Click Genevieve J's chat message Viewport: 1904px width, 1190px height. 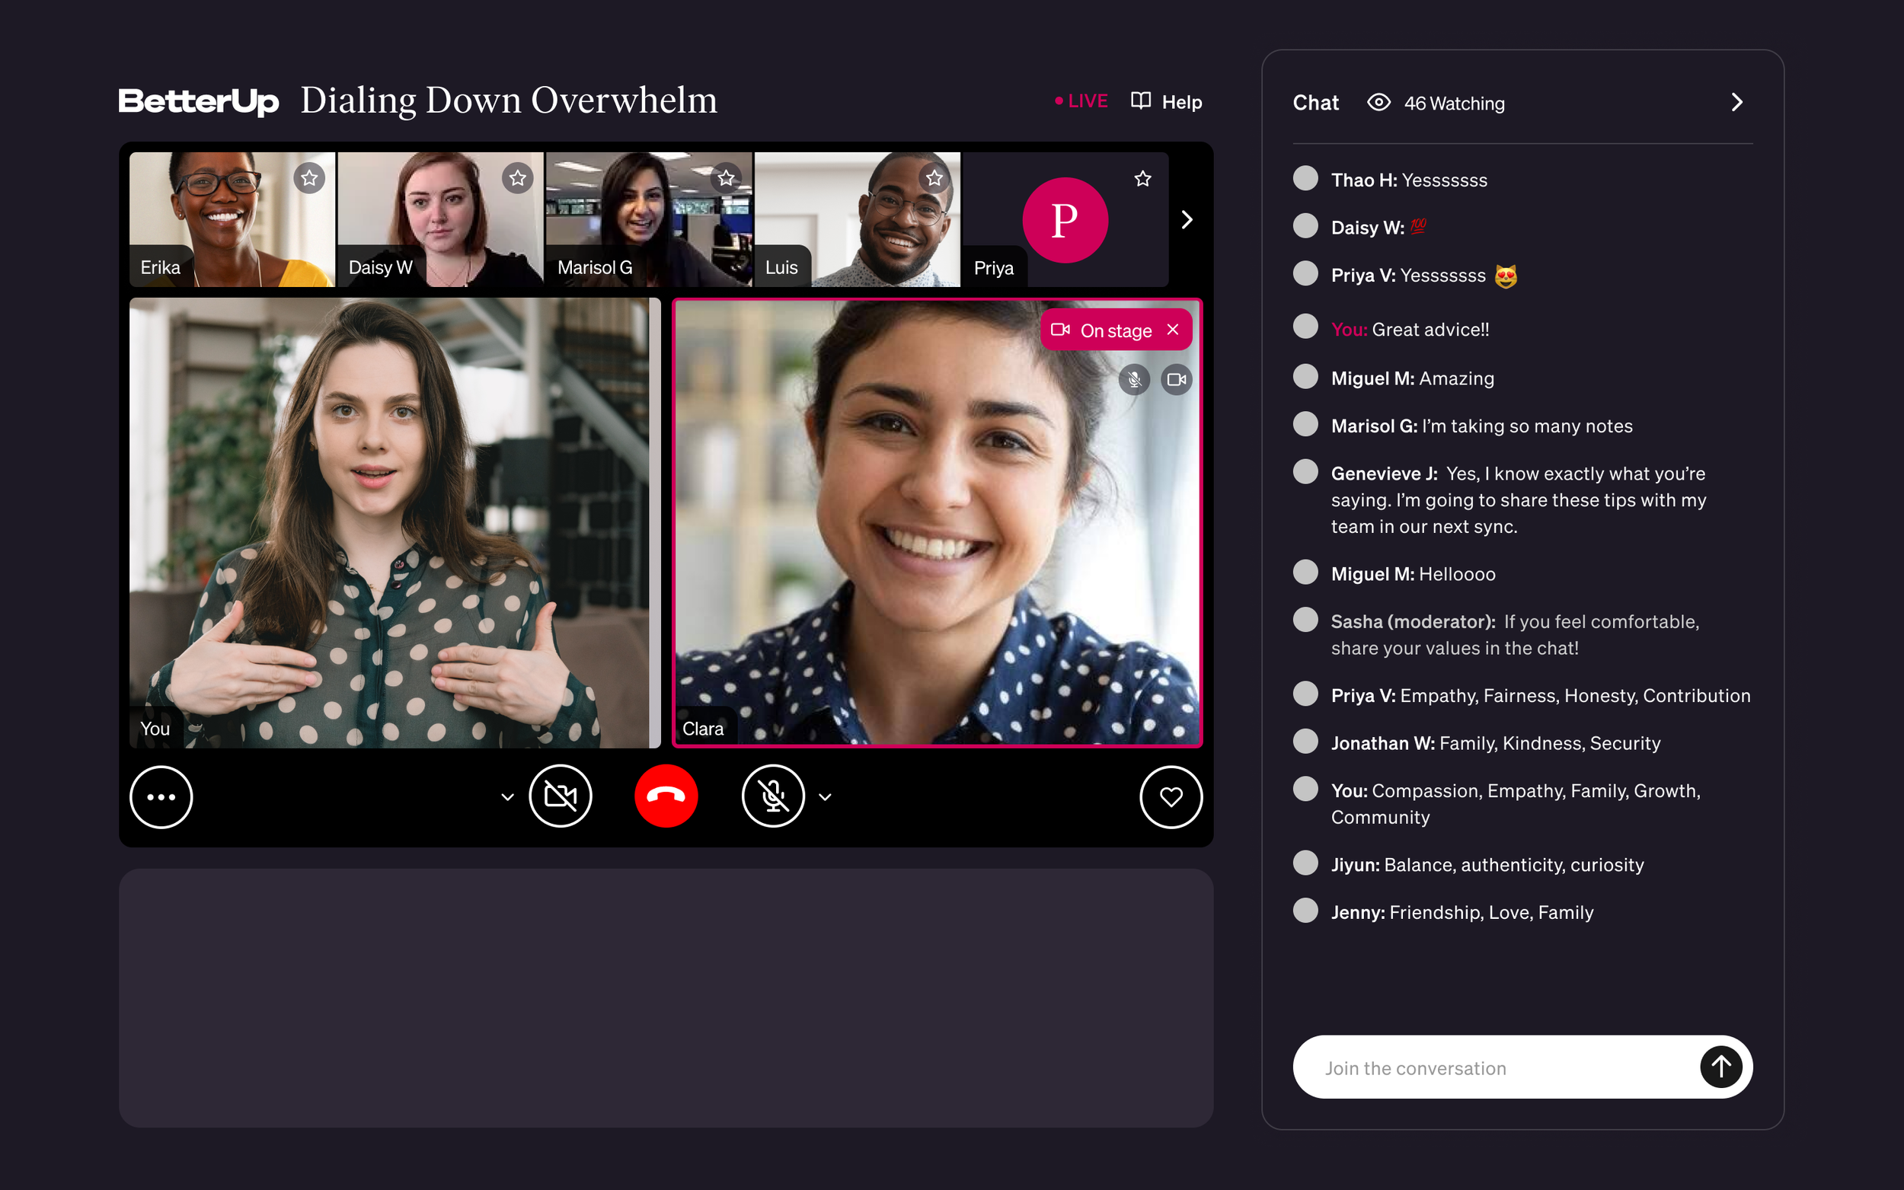1519,499
